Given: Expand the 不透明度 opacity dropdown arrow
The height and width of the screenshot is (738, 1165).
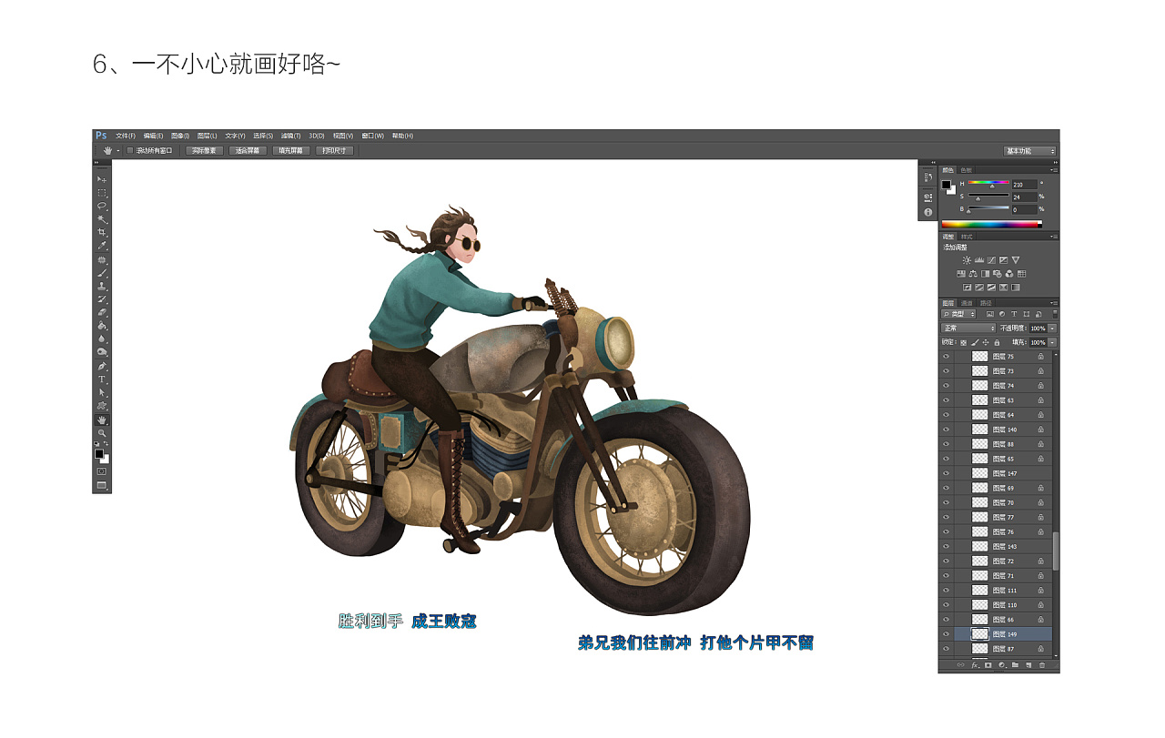Looking at the screenshot, I should click(x=1053, y=328).
